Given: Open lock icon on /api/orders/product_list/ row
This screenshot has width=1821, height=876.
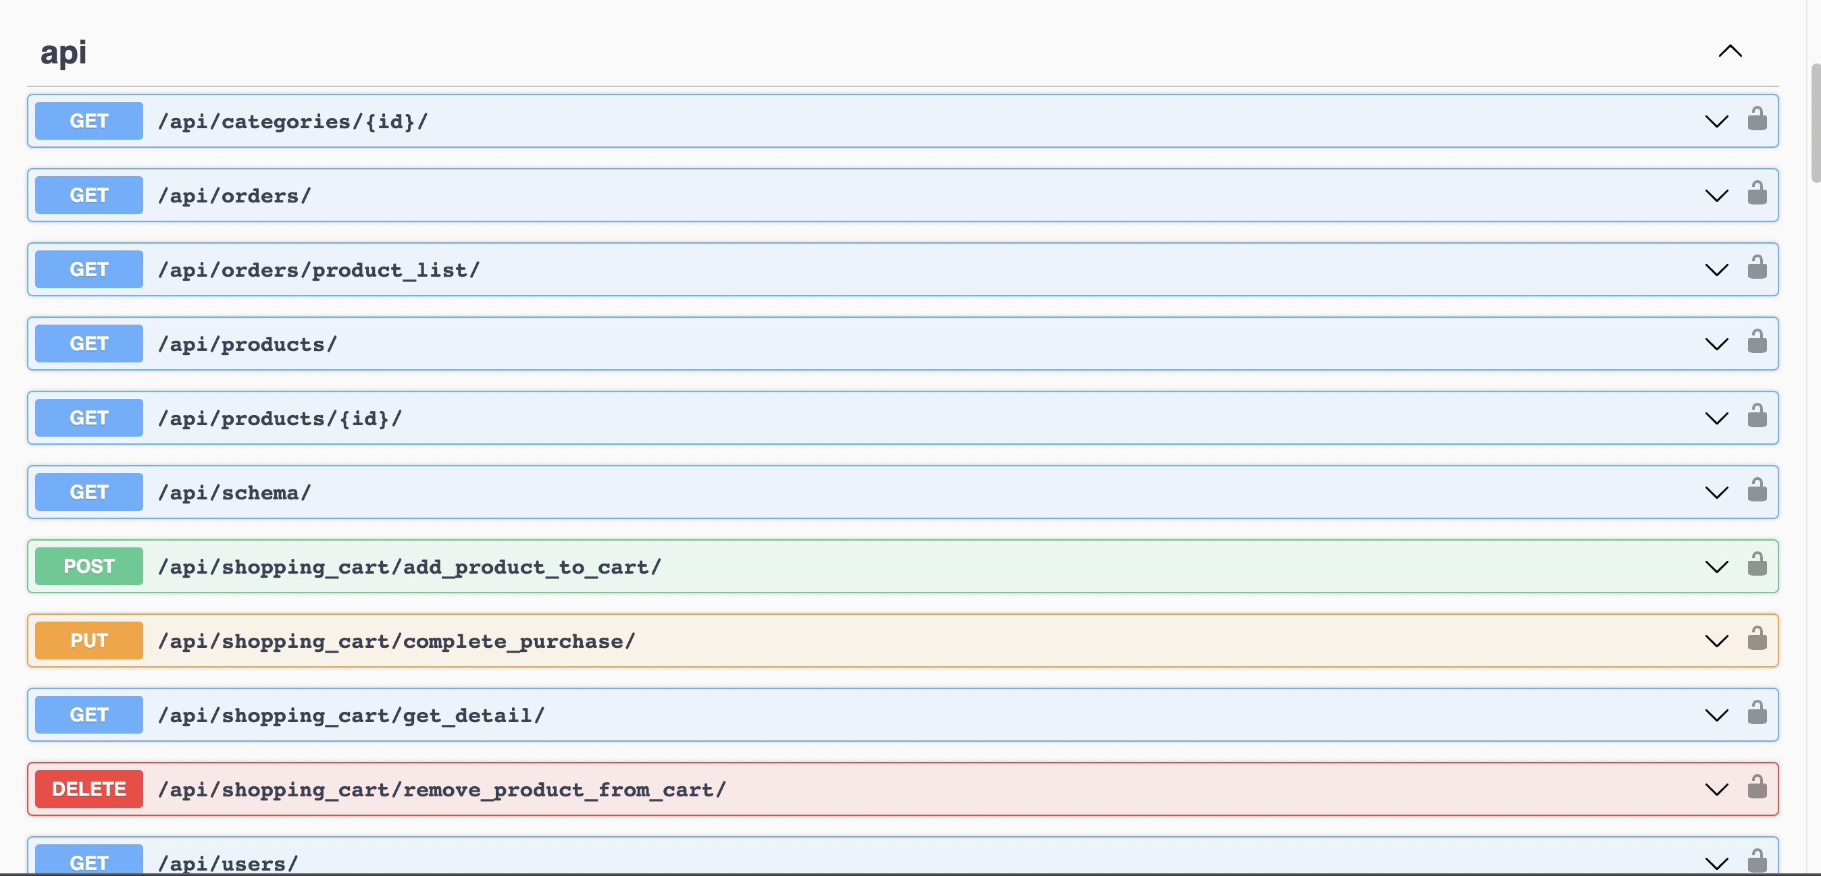Looking at the screenshot, I should (1757, 267).
